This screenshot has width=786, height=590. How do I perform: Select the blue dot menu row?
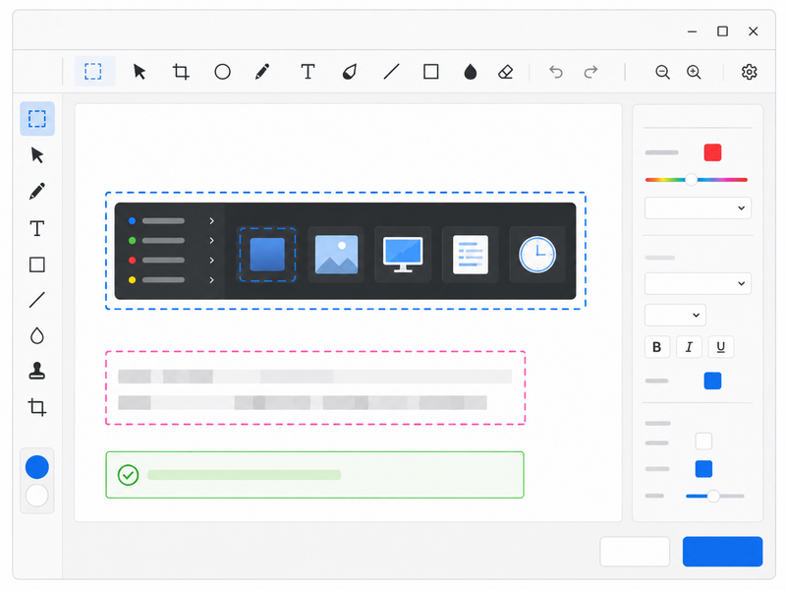coord(171,220)
